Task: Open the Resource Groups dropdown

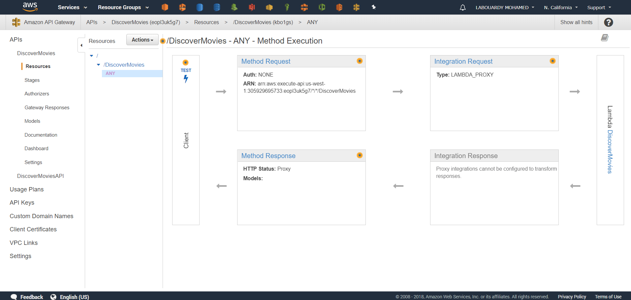Action: (x=123, y=7)
